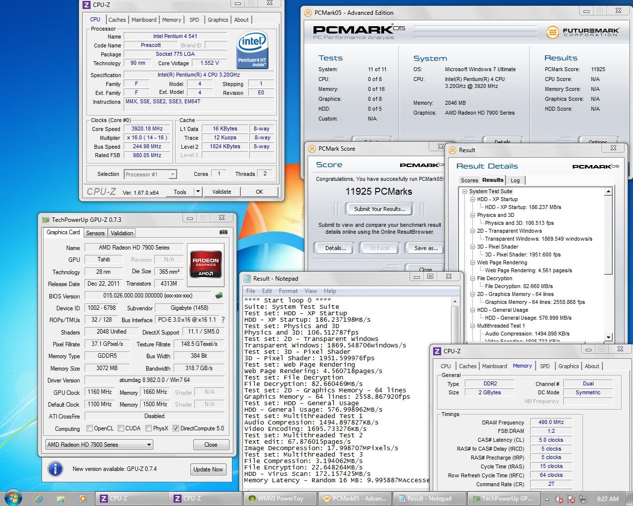633x506 pixels.
Task: Click the CPU-Z Memory window title icon
Action: pyautogui.click(x=437, y=351)
